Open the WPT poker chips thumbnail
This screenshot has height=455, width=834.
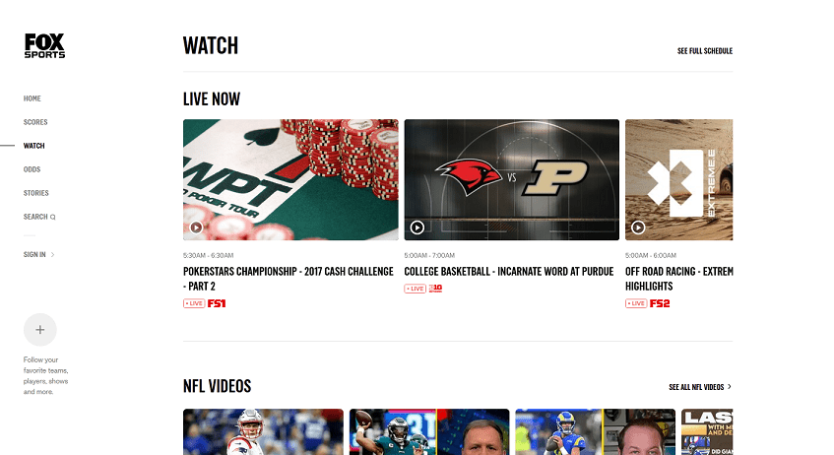coord(290,180)
